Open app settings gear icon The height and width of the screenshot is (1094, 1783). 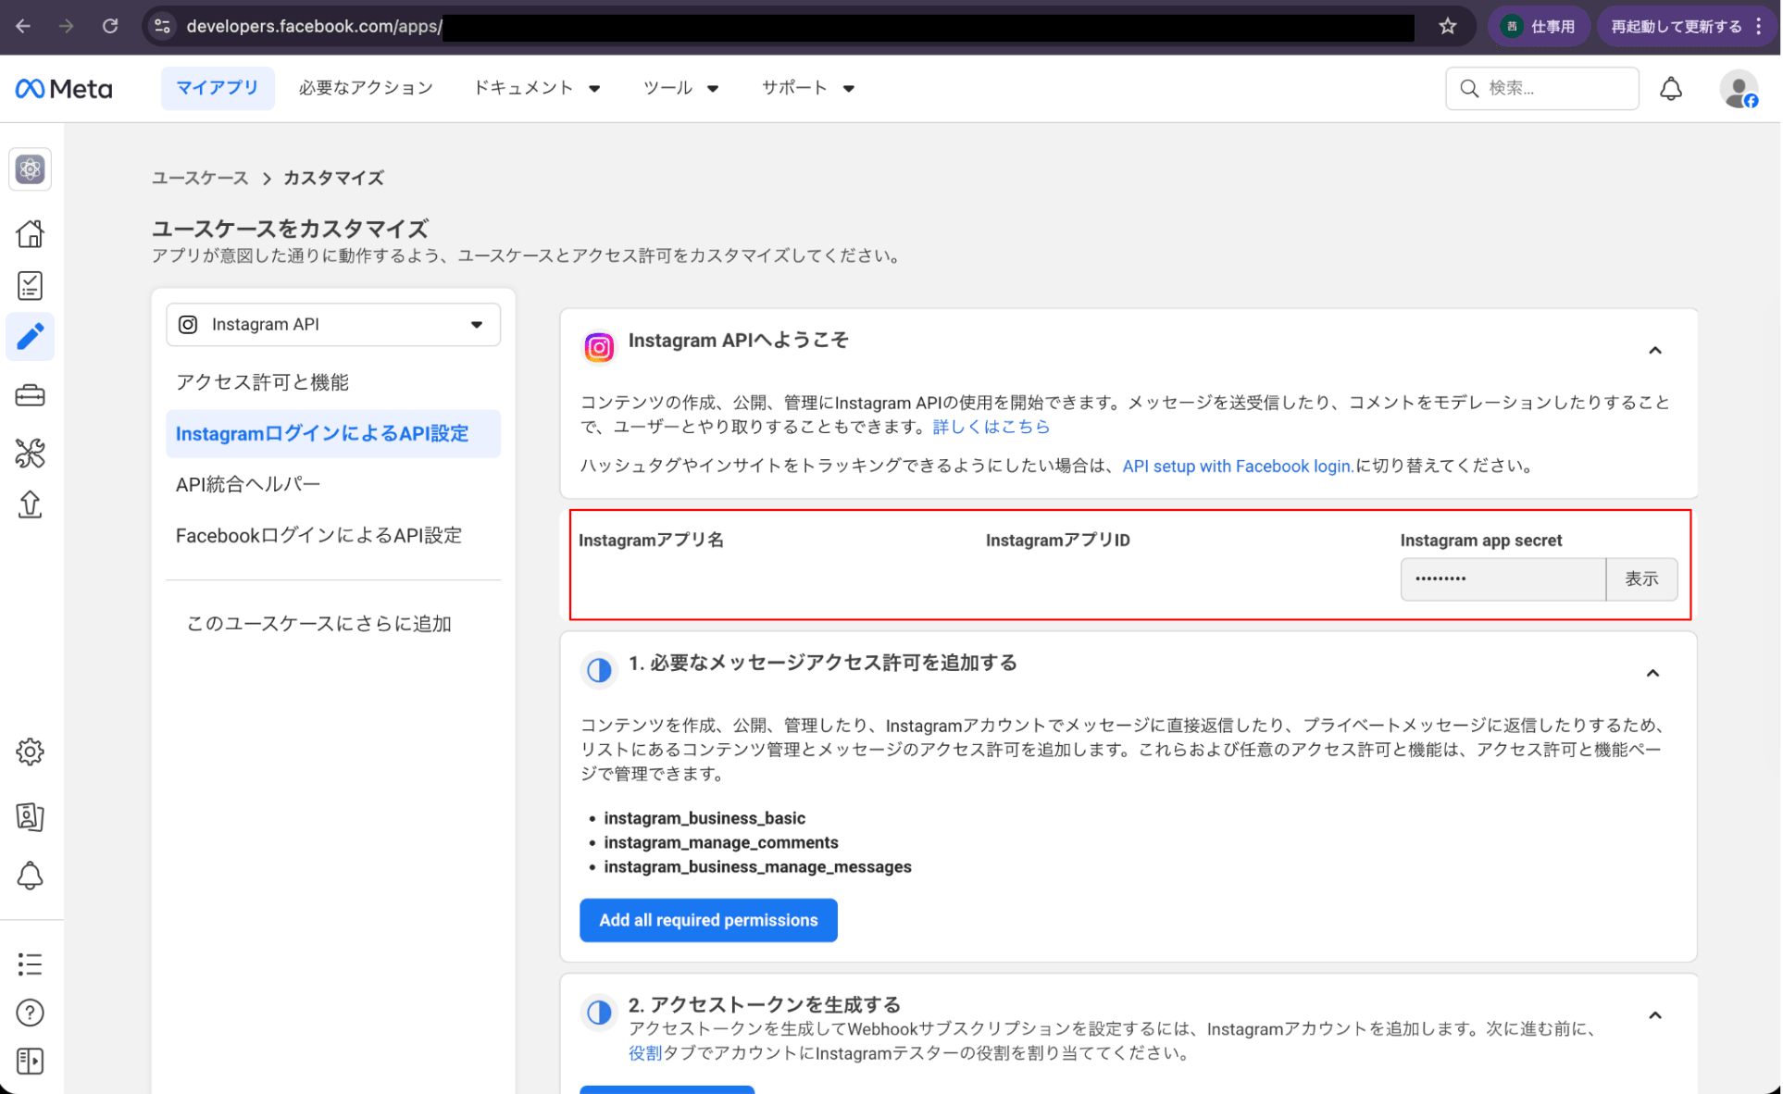pos(30,752)
